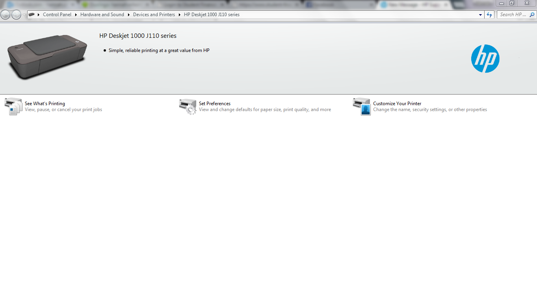Click the blue HP logo
The height and width of the screenshot is (286, 537).
coord(485,59)
